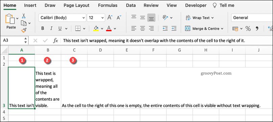Viewport: 273px width, 122px height.
Task: Expand the Merge & Centre arrow
Action: point(222,28)
